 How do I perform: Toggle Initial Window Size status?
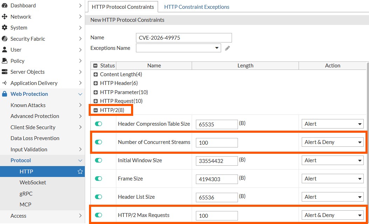(x=98, y=160)
